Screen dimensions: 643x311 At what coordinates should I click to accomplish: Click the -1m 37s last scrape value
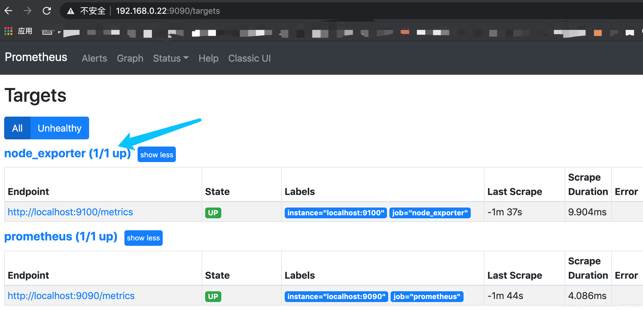tap(505, 212)
